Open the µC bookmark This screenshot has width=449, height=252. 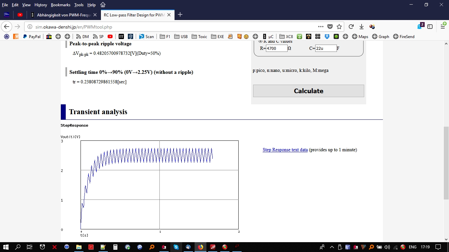268,37
